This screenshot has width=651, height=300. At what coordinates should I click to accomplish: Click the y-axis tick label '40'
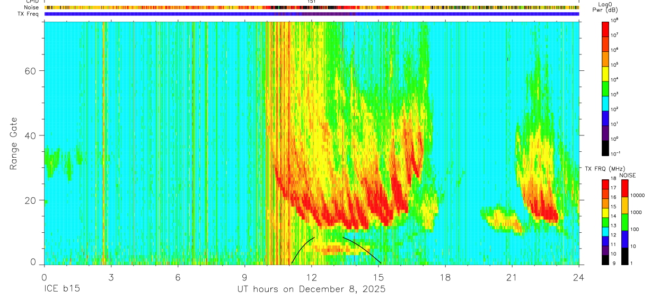point(31,135)
